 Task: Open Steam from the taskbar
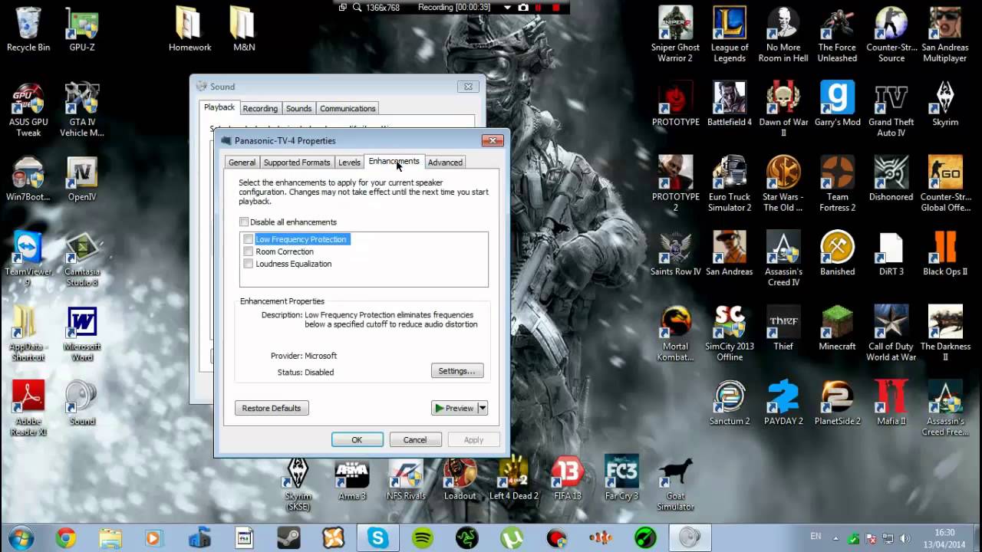[288, 538]
